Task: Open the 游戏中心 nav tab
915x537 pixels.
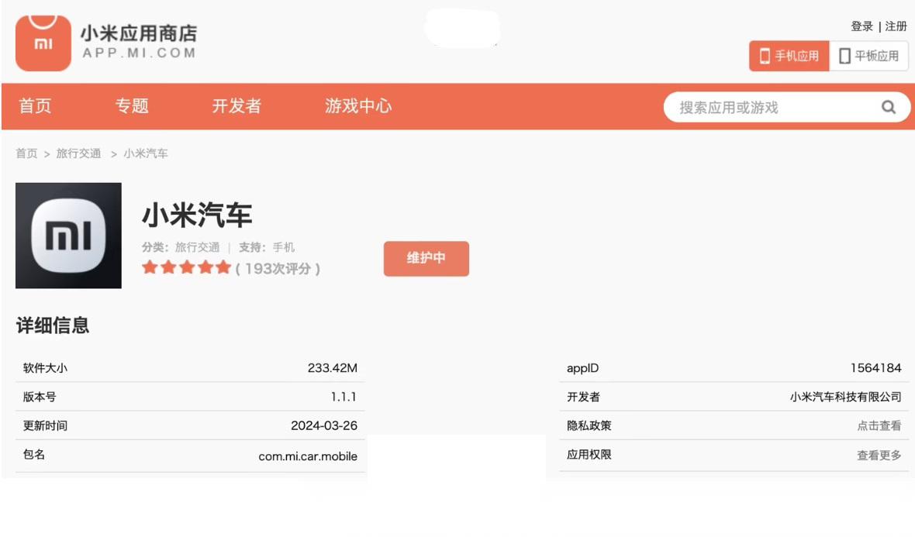Action: [358, 106]
